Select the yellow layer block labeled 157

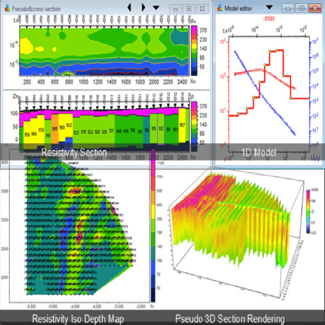click(x=182, y=125)
